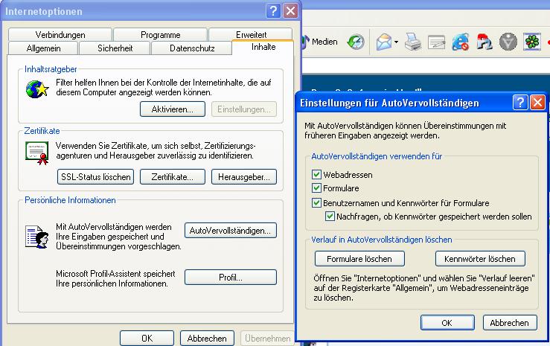Open the Profil... button
The width and height of the screenshot is (550, 346).
click(x=231, y=278)
